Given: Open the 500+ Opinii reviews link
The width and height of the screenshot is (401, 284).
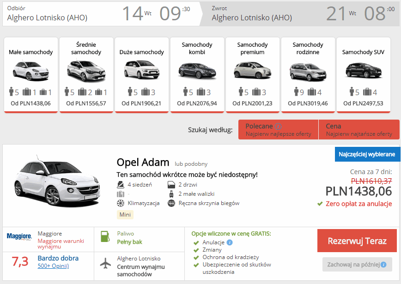Looking at the screenshot, I should point(53,266).
